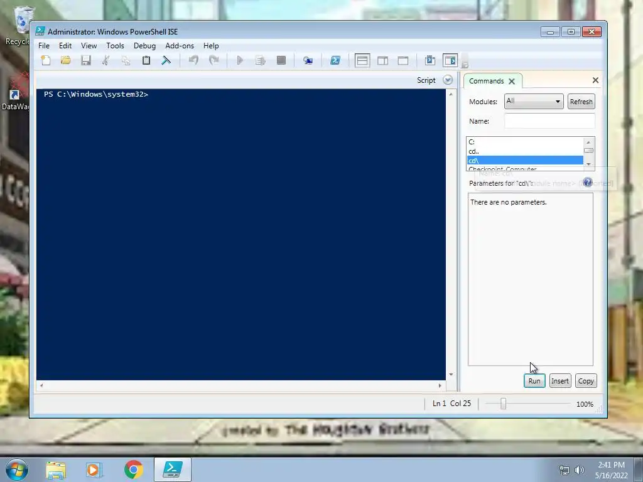Click the Run Selection icon
This screenshot has height=482, width=643.
[x=261, y=61]
